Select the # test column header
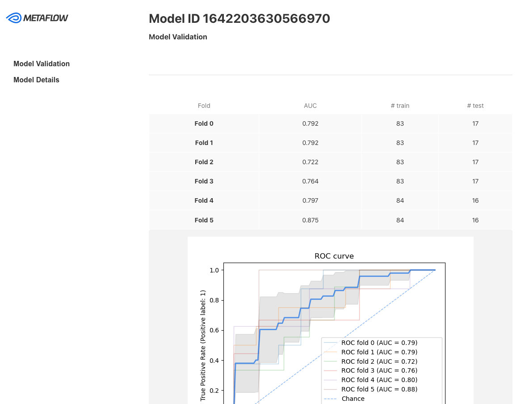Screen dimensions: 521x404 point(475,106)
